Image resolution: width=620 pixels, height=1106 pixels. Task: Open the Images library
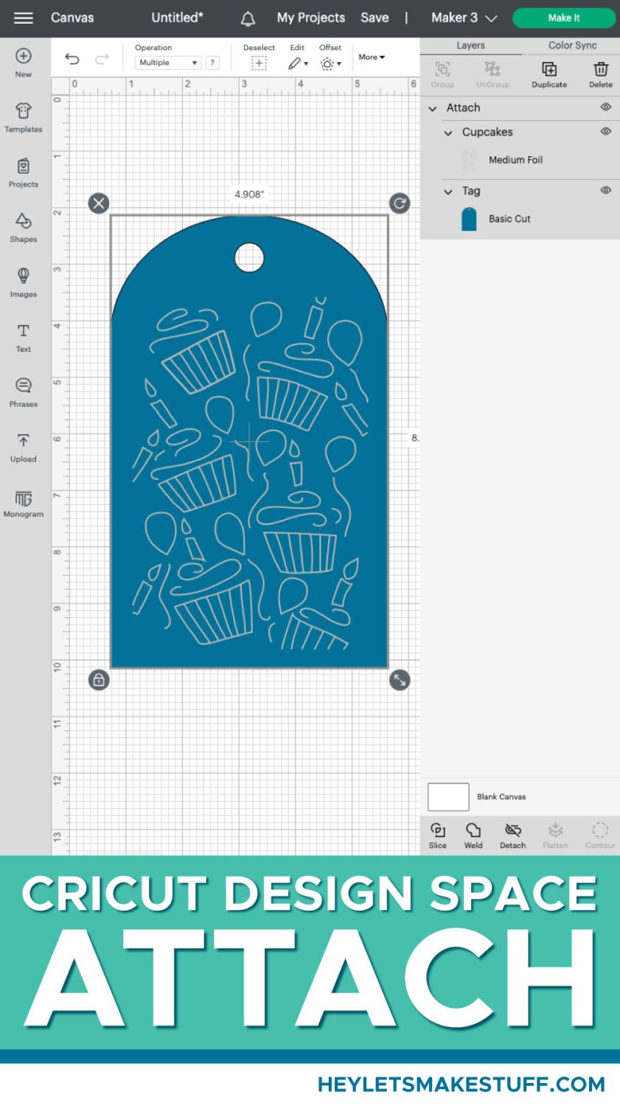click(x=24, y=283)
